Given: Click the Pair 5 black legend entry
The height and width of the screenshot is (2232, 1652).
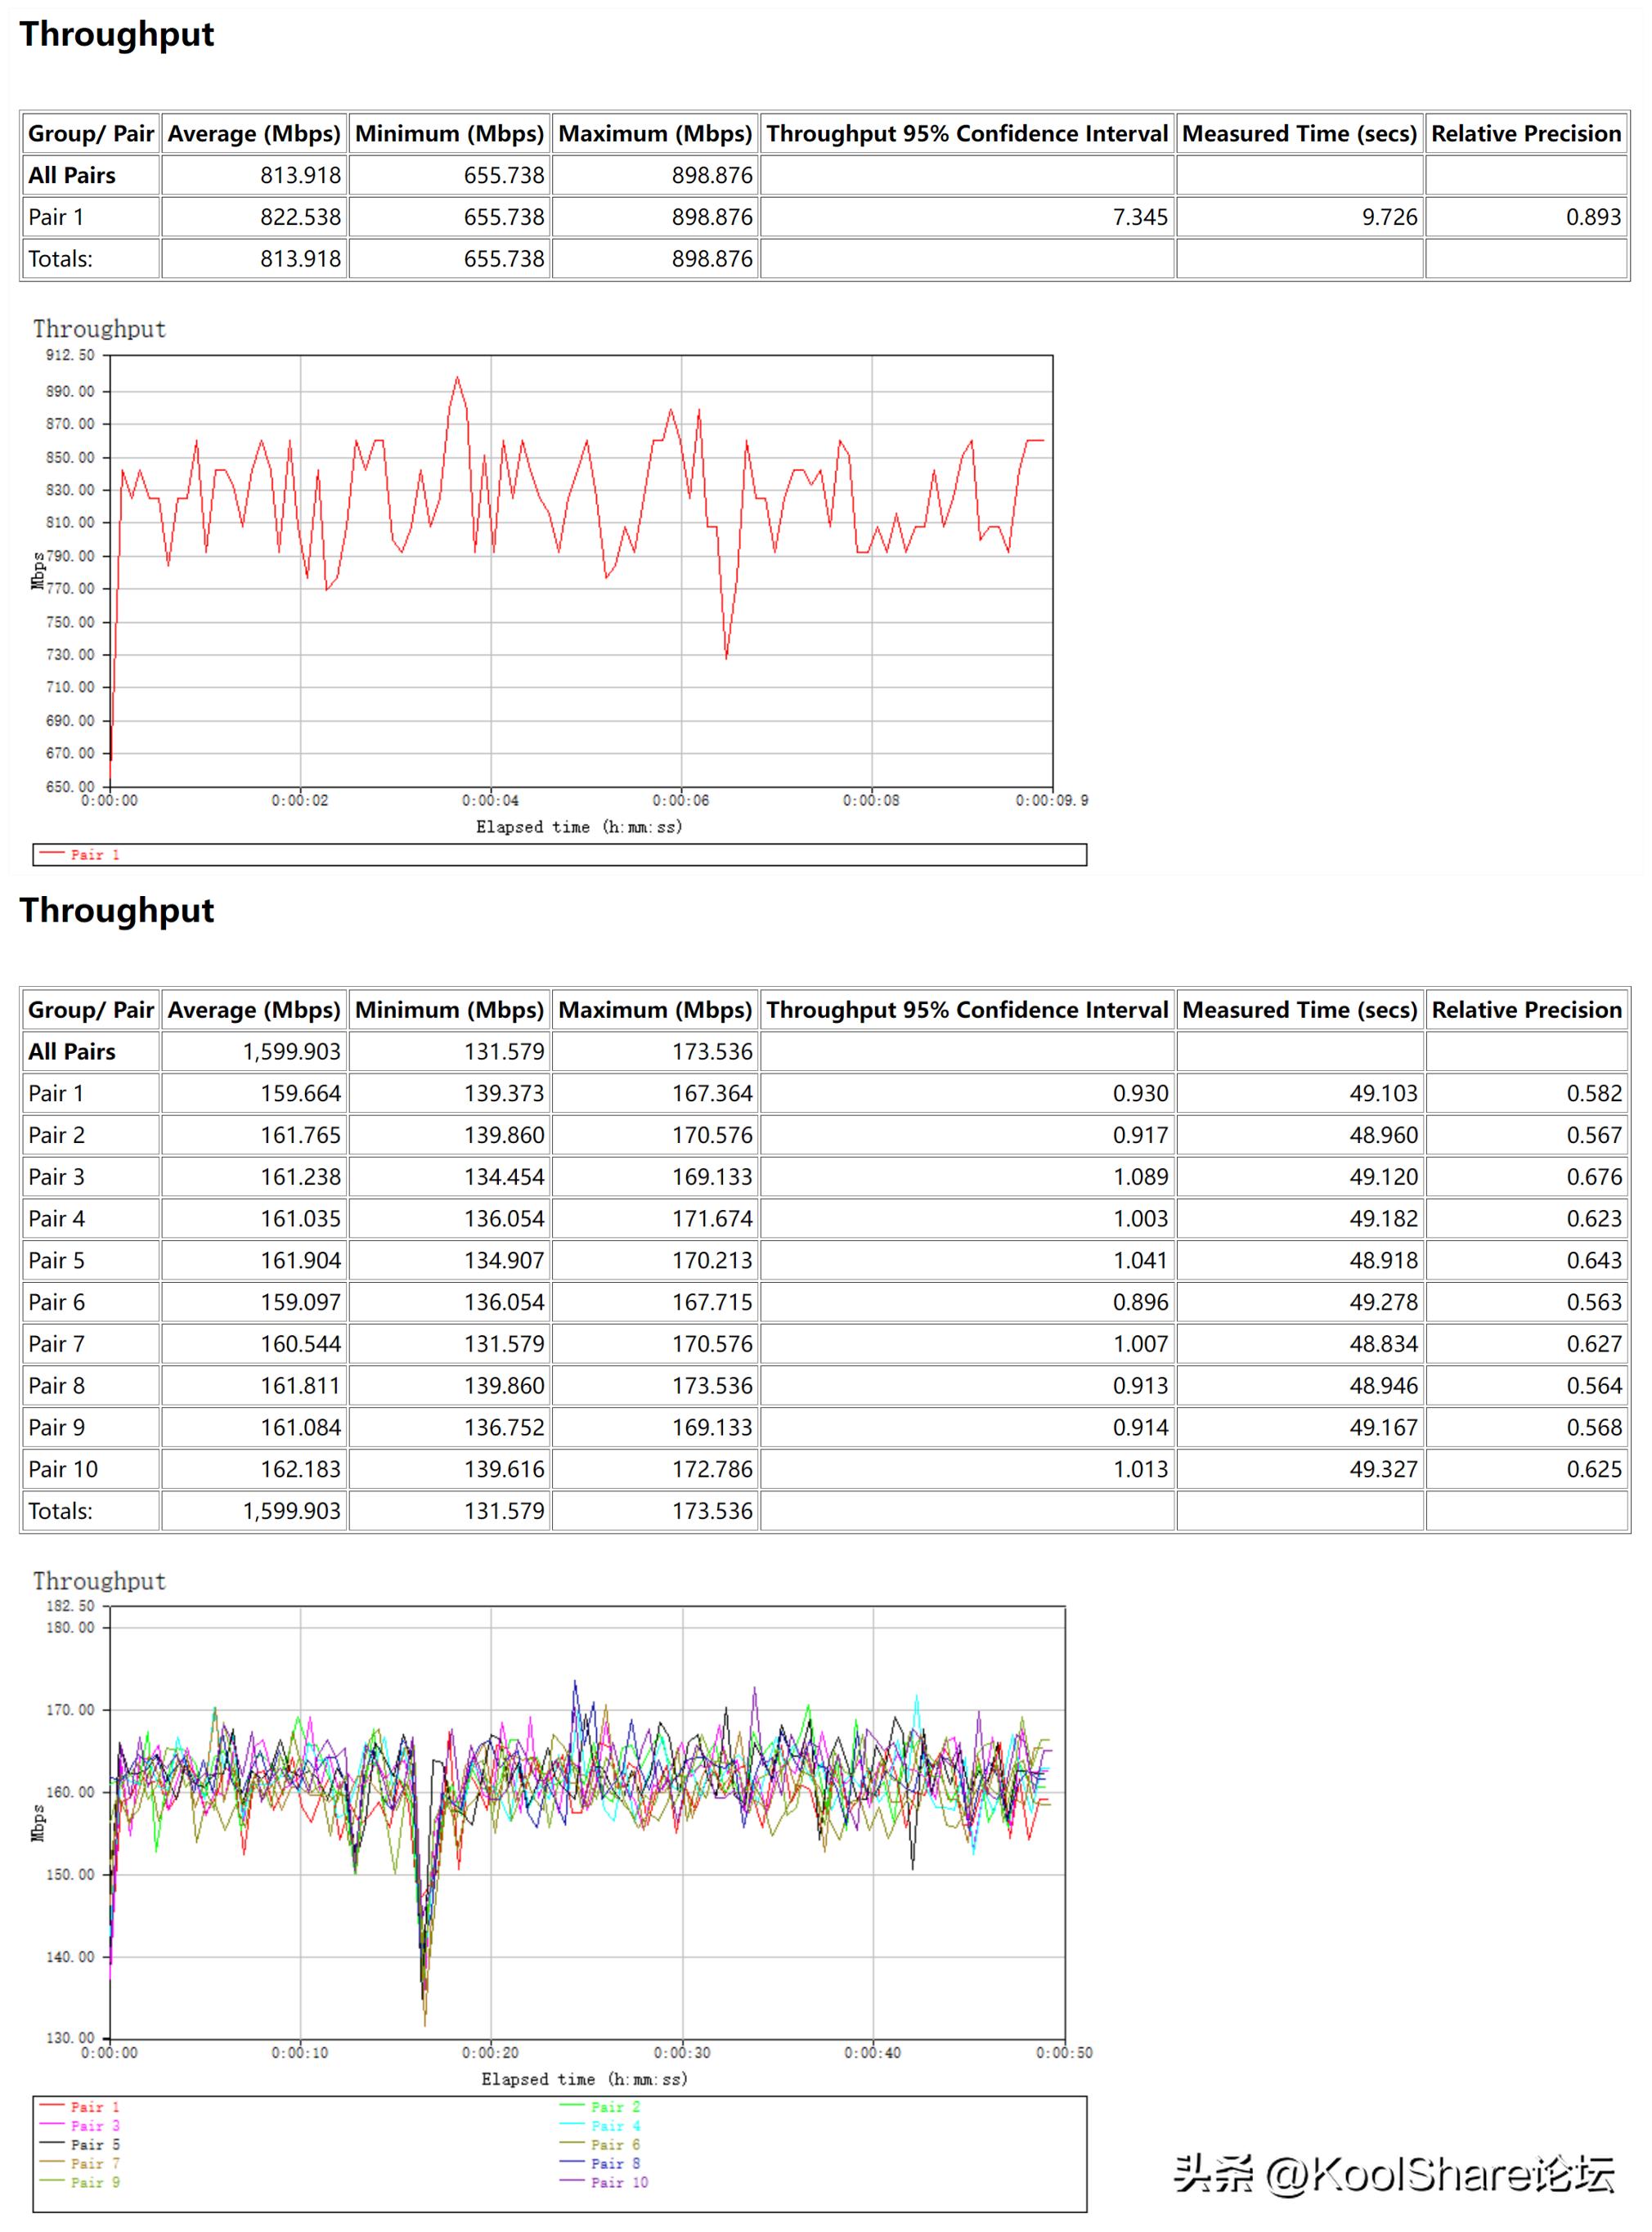Looking at the screenshot, I should (x=94, y=2144).
